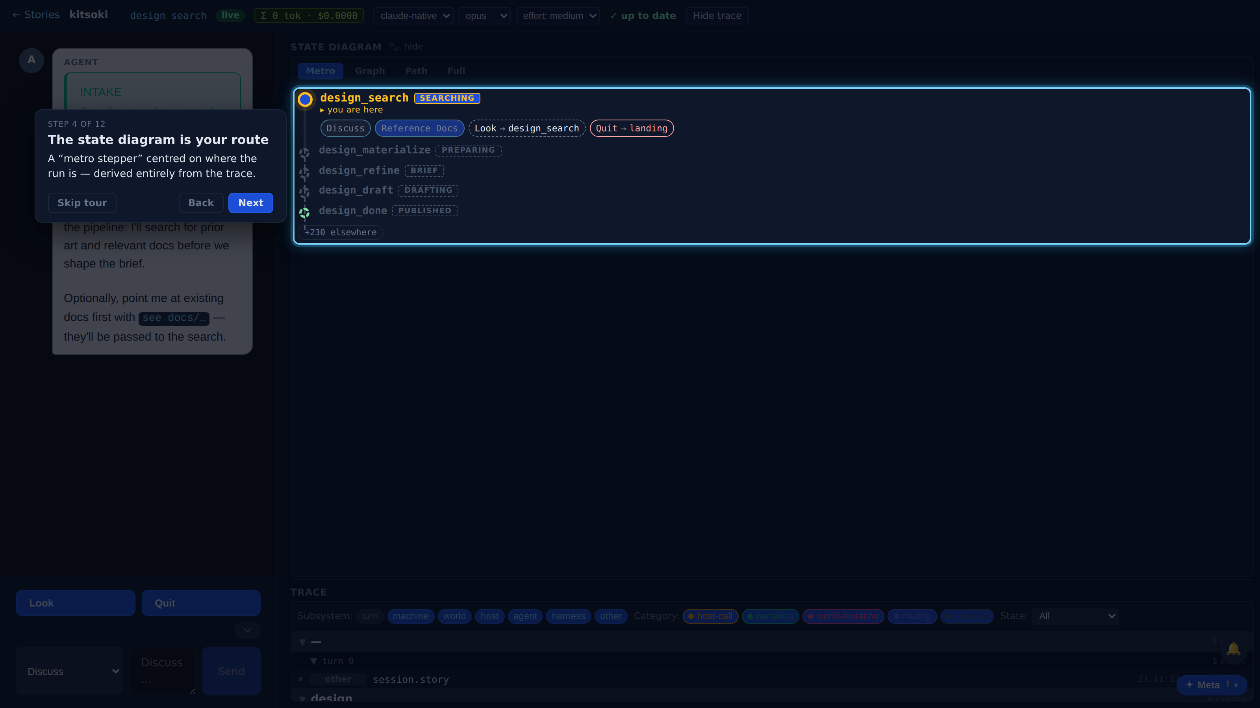The image size is (1260, 708).
Task: Focus the Discuss message text field
Action: pyautogui.click(x=162, y=671)
